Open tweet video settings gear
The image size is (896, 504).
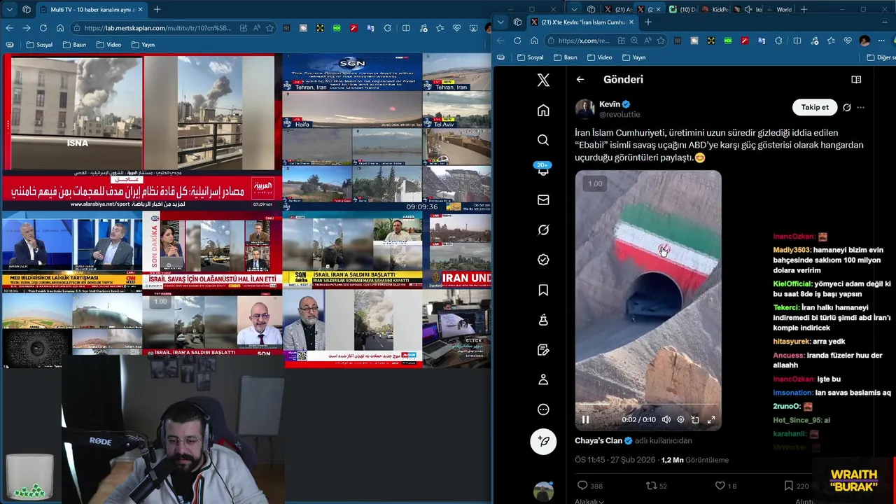point(680,420)
